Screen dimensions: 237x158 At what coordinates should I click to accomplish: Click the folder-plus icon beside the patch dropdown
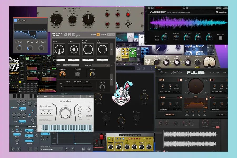click(x=67, y=149)
